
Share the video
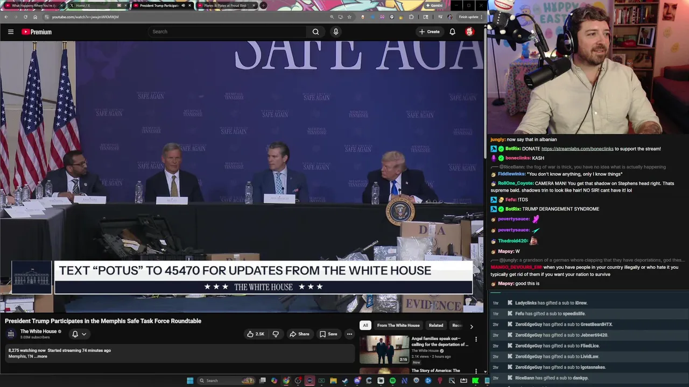(x=299, y=334)
